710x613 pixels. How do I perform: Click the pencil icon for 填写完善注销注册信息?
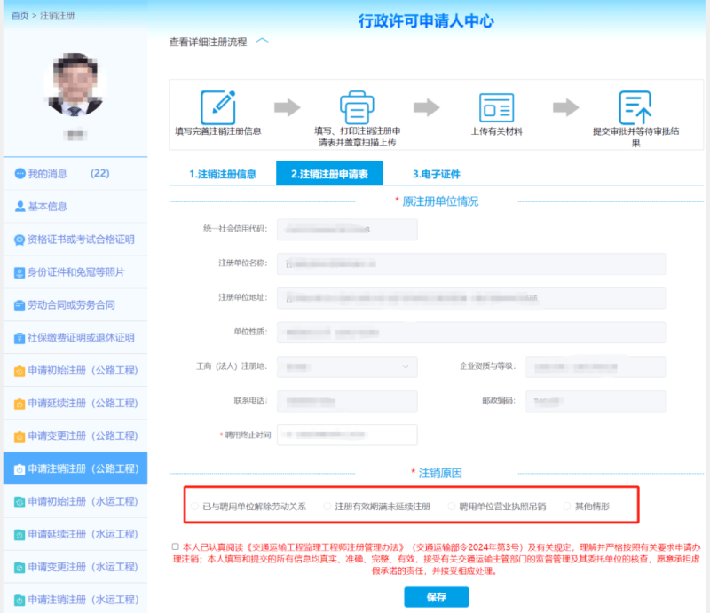click(217, 107)
